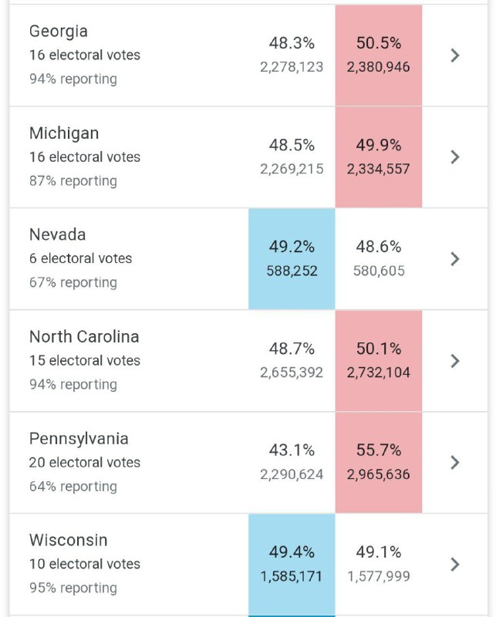This screenshot has height=617, width=496.
Task: Expand Michigan row chevron arrow
Action: tap(455, 157)
